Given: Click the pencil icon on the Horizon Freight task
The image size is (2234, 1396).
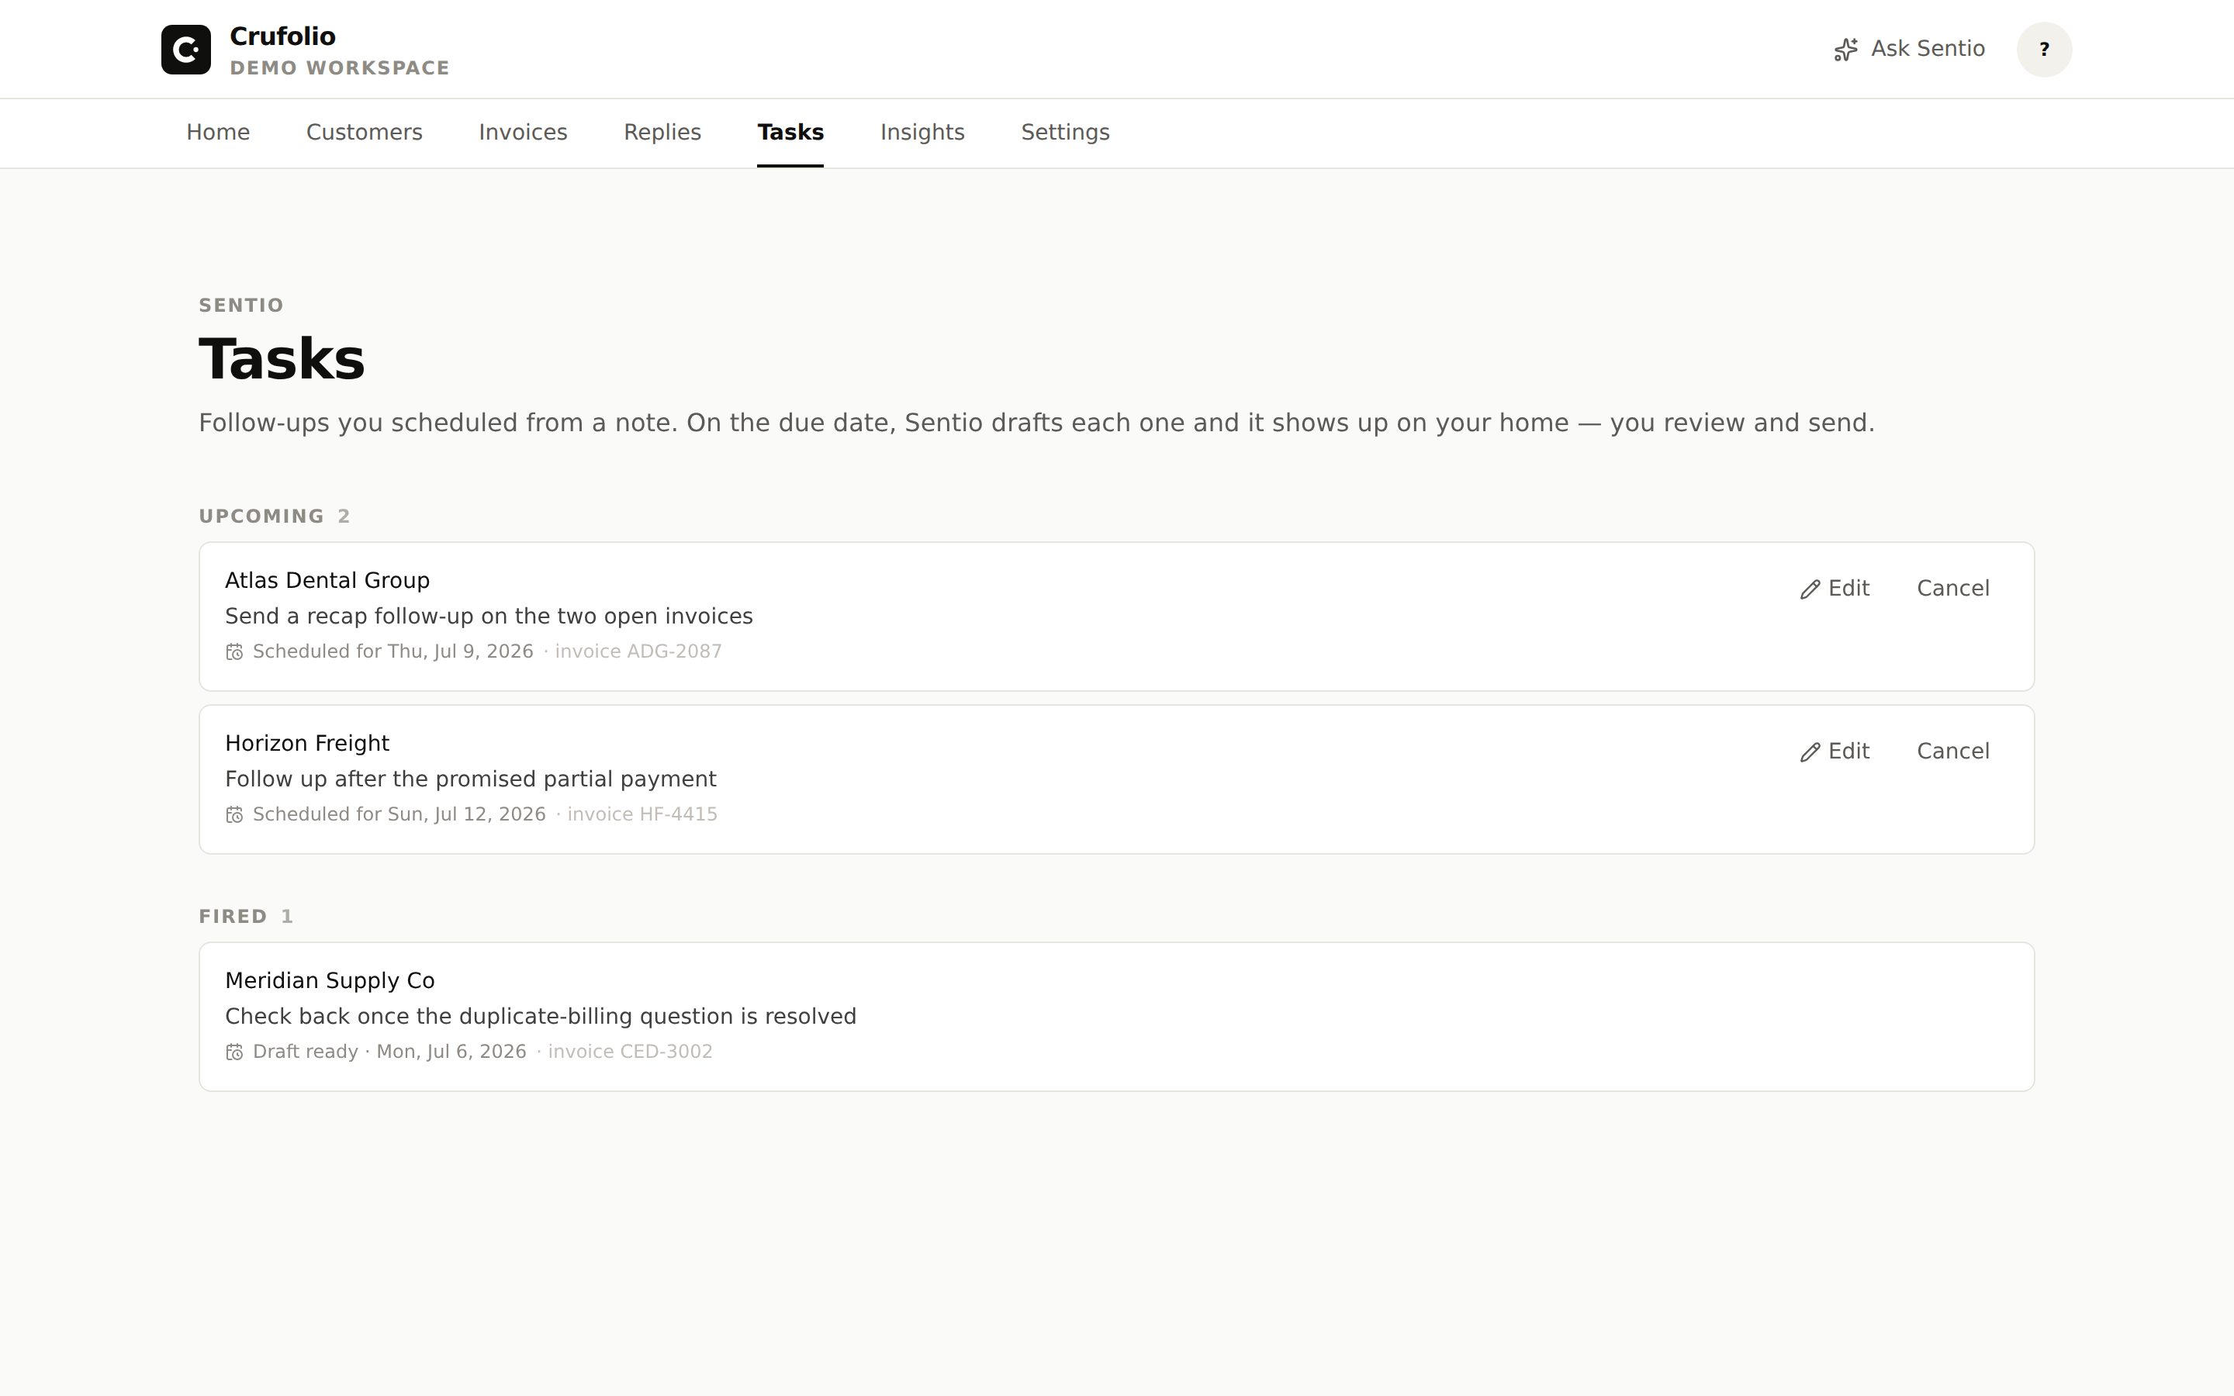Looking at the screenshot, I should (x=1810, y=752).
